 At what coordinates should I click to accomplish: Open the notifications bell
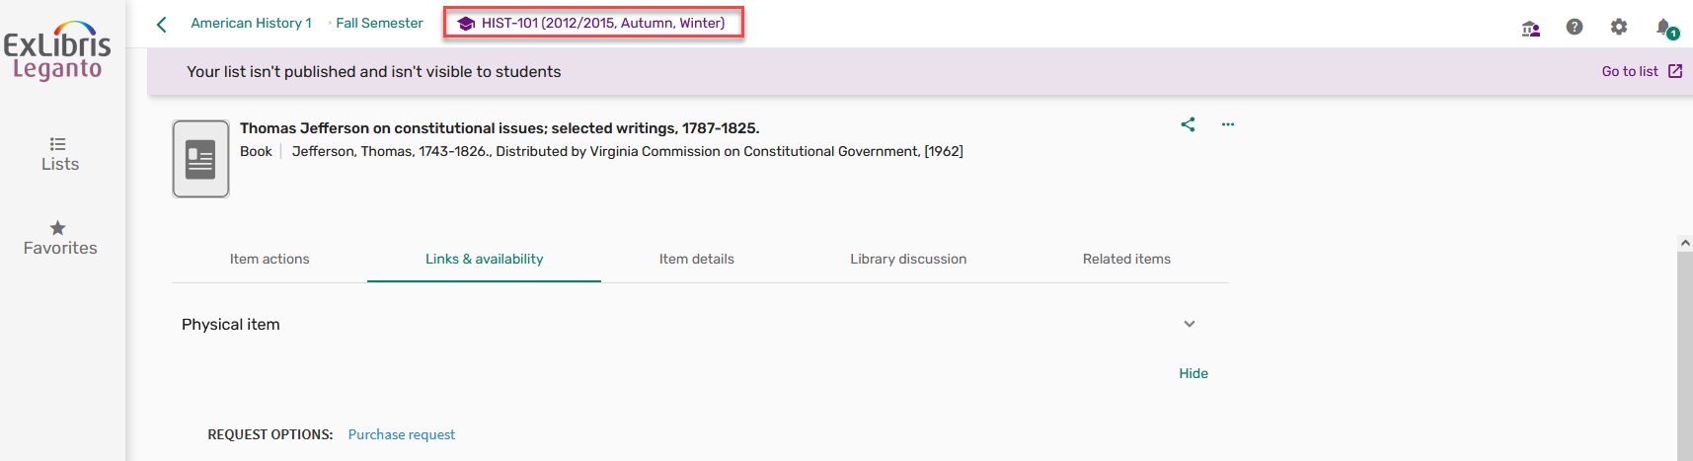pos(1664,28)
